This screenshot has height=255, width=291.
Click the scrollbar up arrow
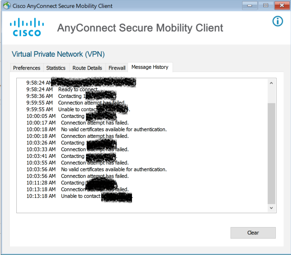point(271,83)
